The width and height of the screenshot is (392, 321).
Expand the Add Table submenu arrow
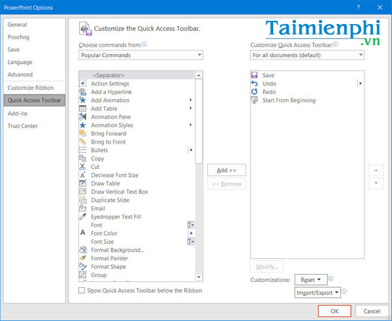(x=191, y=108)
